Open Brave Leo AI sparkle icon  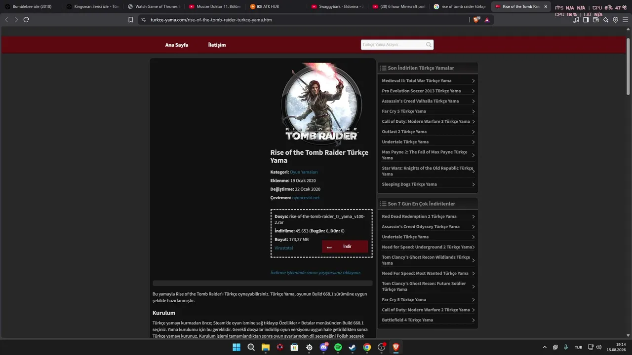(605, 20)
